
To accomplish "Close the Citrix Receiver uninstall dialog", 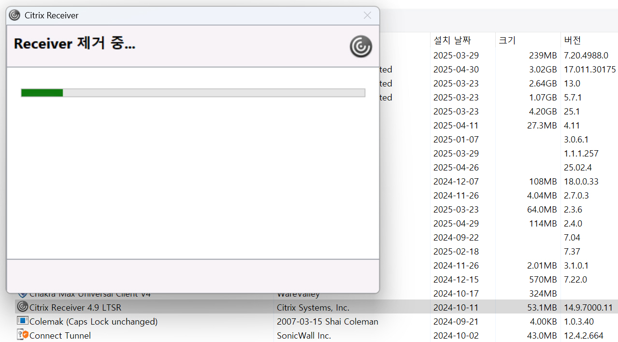I will pyautogui.click(x=367, y=15).
